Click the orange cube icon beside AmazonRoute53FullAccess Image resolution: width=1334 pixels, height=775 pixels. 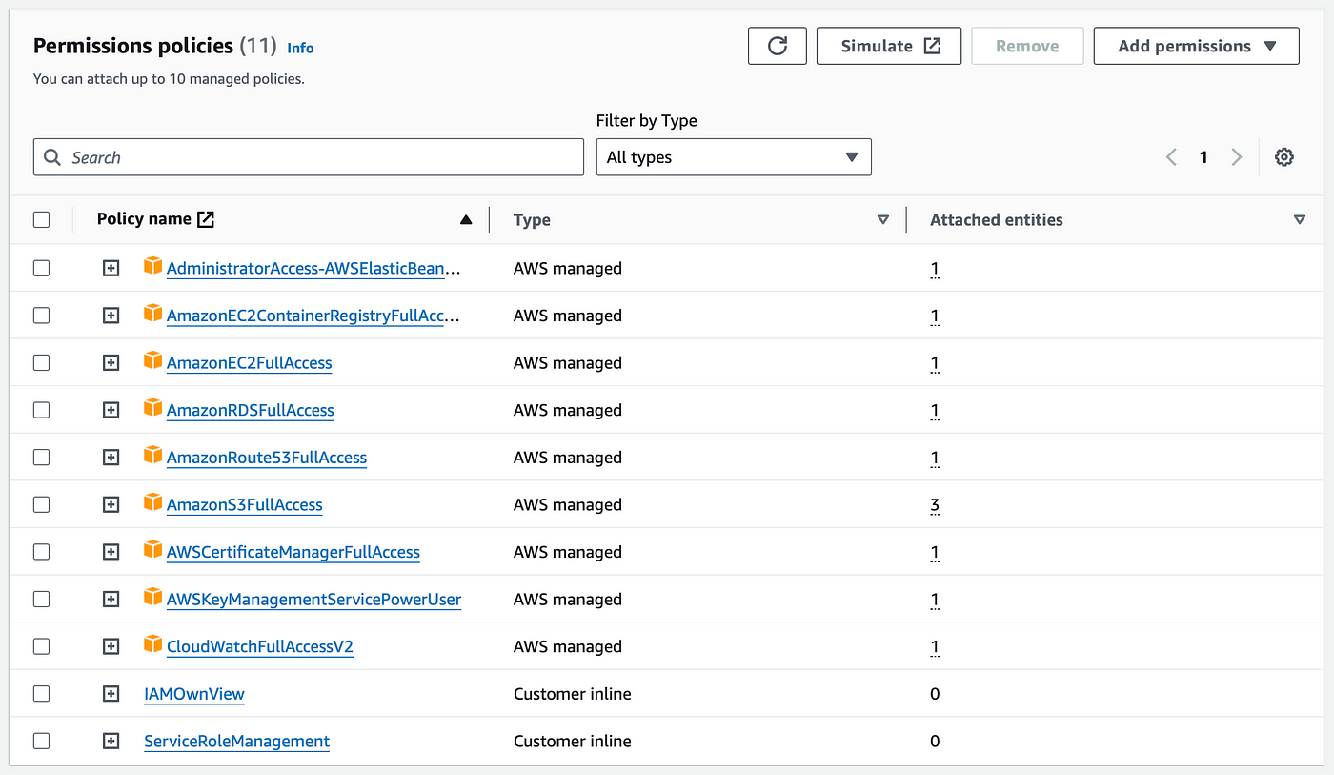tap(152, 455)
